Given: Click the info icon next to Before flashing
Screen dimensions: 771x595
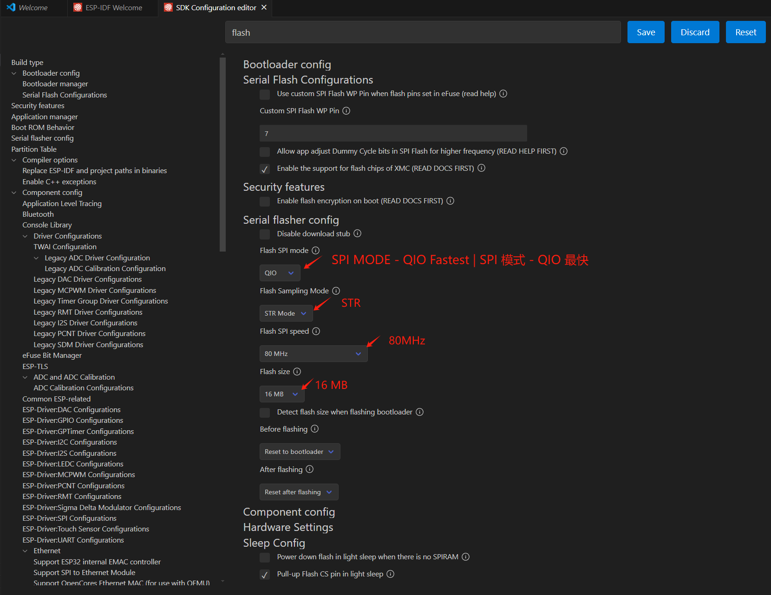Looking at the screenshot, I should [315, 429].
